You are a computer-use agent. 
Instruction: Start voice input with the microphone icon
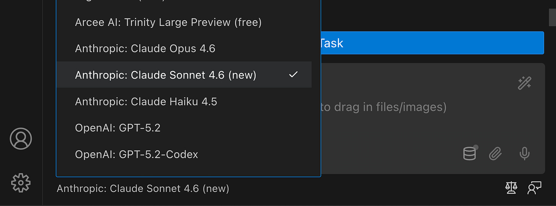coord(524,153)
